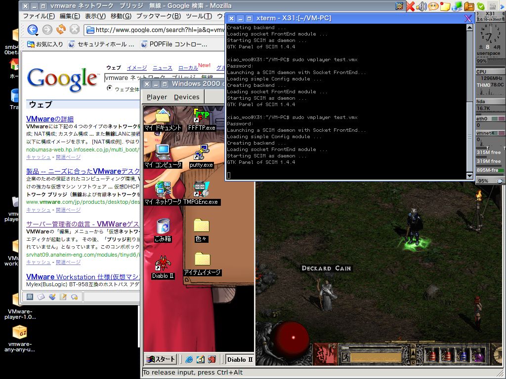Open Internet Explorer quick launch icon
This screenshot has height=379, width=506.
(x=189, y=359)
